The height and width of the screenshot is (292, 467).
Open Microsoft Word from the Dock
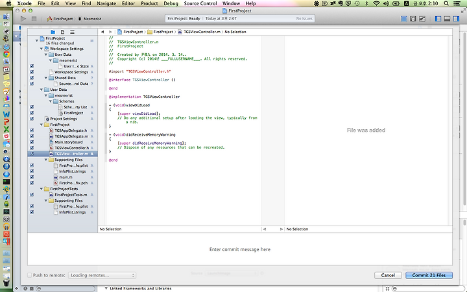coord(6,114)
